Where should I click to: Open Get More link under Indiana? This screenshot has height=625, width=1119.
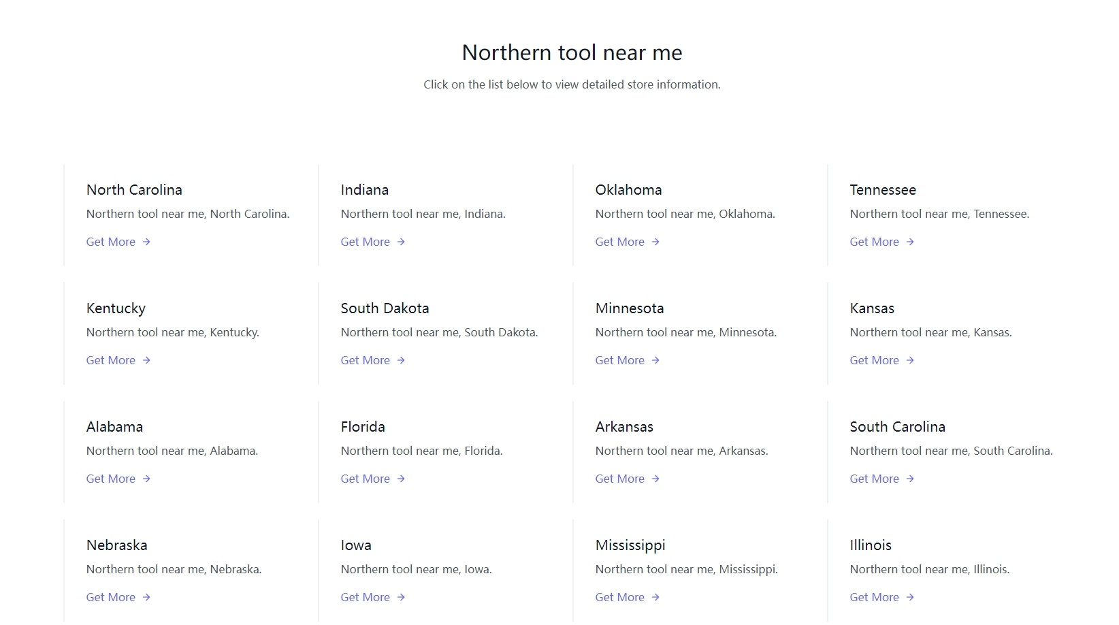(x=373, y=242)
